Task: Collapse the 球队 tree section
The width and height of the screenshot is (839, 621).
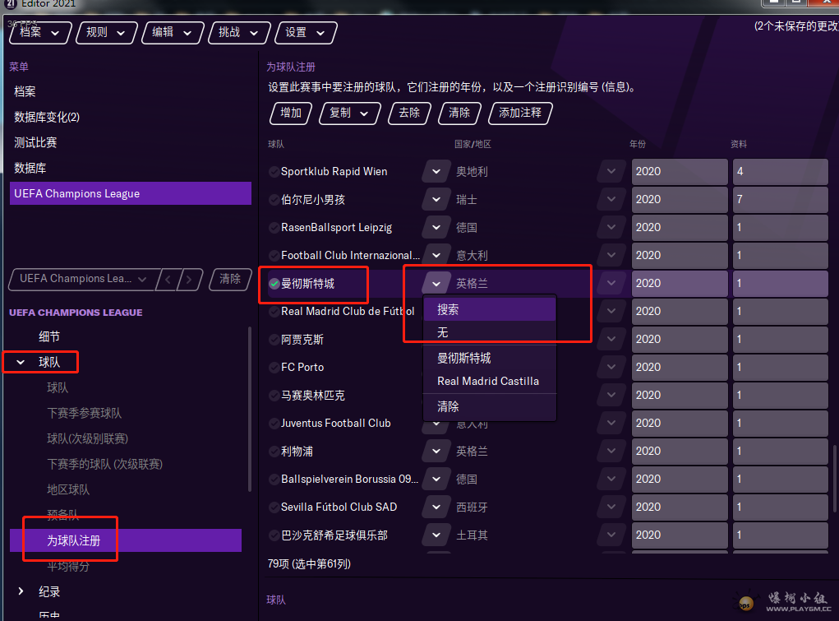Action: pyautogui.click(x=21, y=362)
